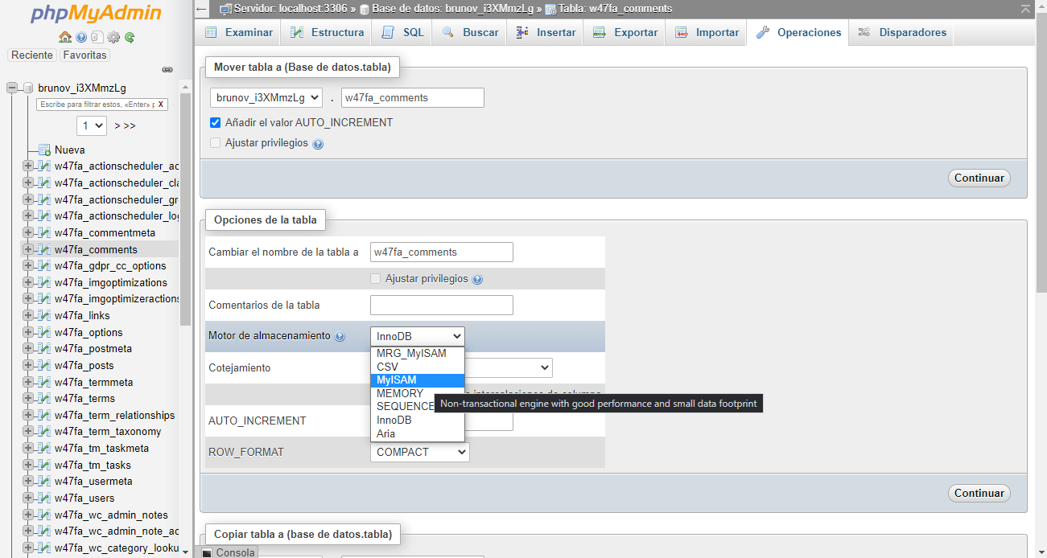
Task: Click the main page vertical scrollbar
Action: click(1041, 153)
